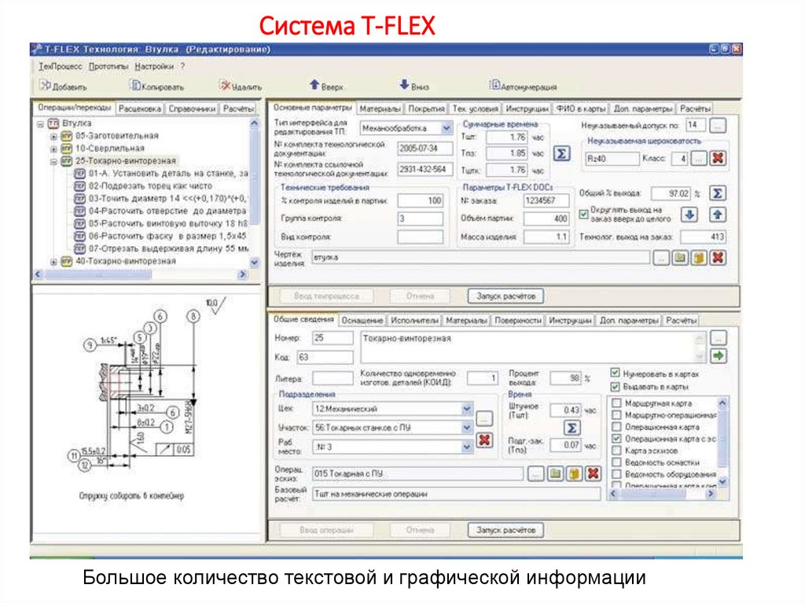Open the Участок dropdown

coord(466,428)
